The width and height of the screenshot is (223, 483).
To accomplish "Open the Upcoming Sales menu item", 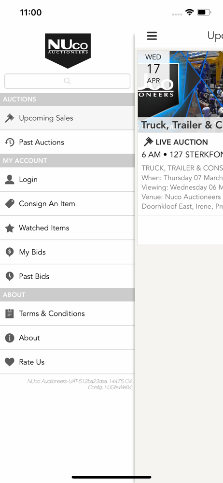I will point(67,118).
